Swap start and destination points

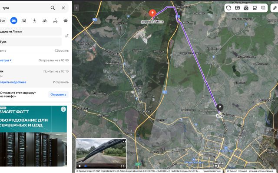67,36
